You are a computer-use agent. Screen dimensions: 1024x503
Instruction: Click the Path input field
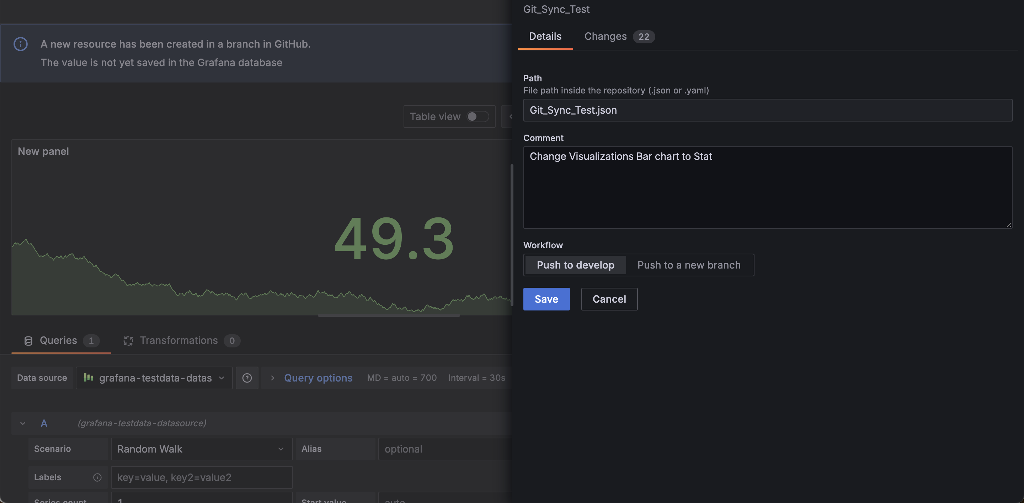[767, 110]
